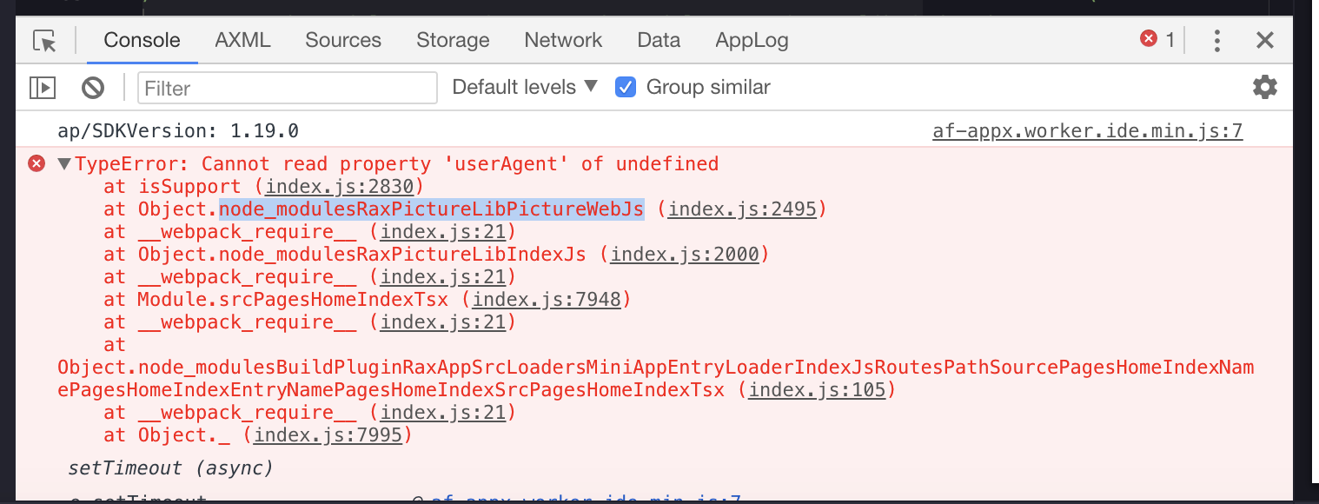
Task: Click inside the Filter input field
Action: point(287,87)
